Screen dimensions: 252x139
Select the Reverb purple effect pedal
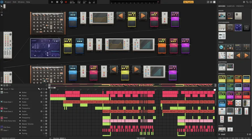click(230, 95)
